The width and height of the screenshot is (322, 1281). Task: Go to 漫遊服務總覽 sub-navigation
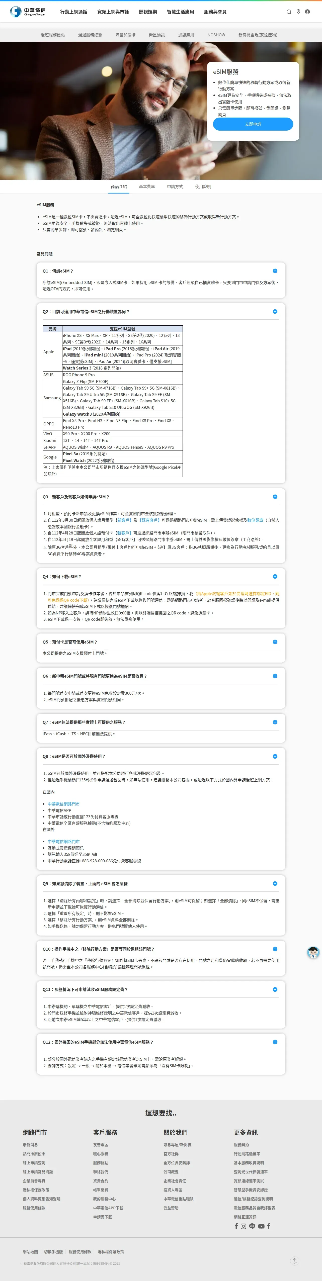click(90, 35)
